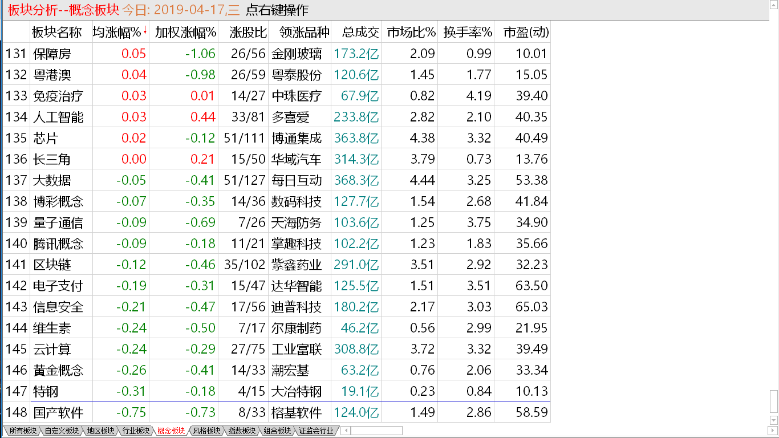This screenshot has height=438, width=779.
Task: Select the 特钢 sector row
Action: pos(277,391)
